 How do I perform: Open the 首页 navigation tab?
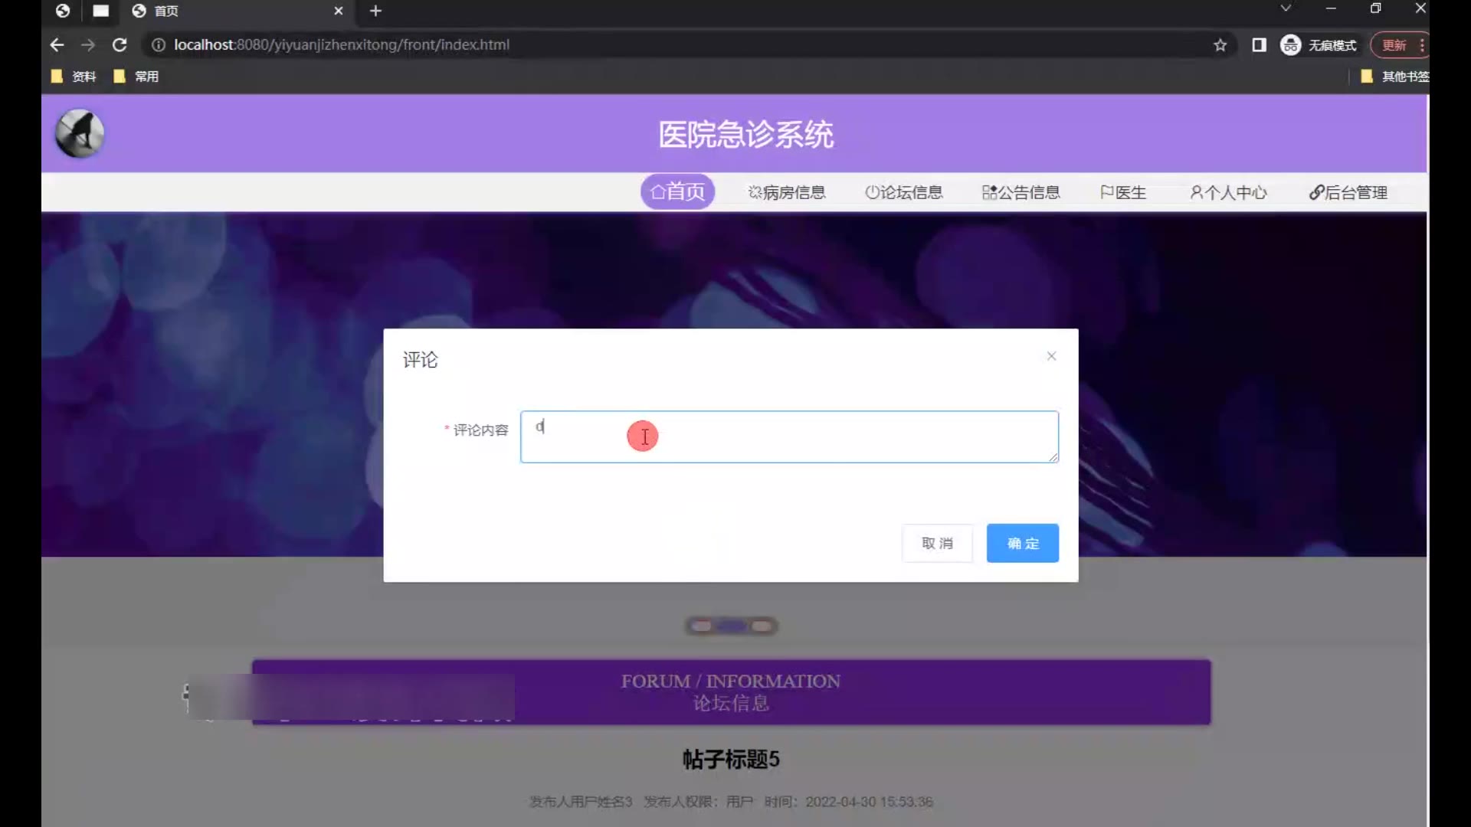(677, 191)
